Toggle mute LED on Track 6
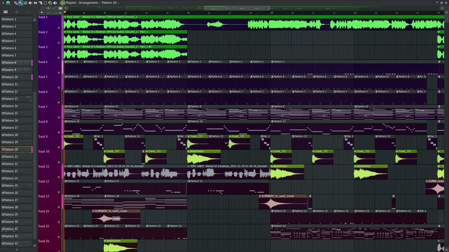The height and width of the screenshot is (252, 449). 59,103
